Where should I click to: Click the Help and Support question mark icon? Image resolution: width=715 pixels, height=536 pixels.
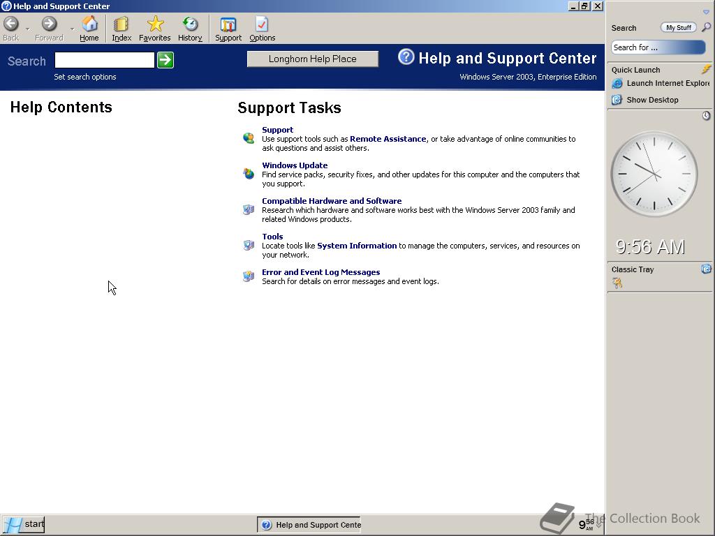pos(406,57)
